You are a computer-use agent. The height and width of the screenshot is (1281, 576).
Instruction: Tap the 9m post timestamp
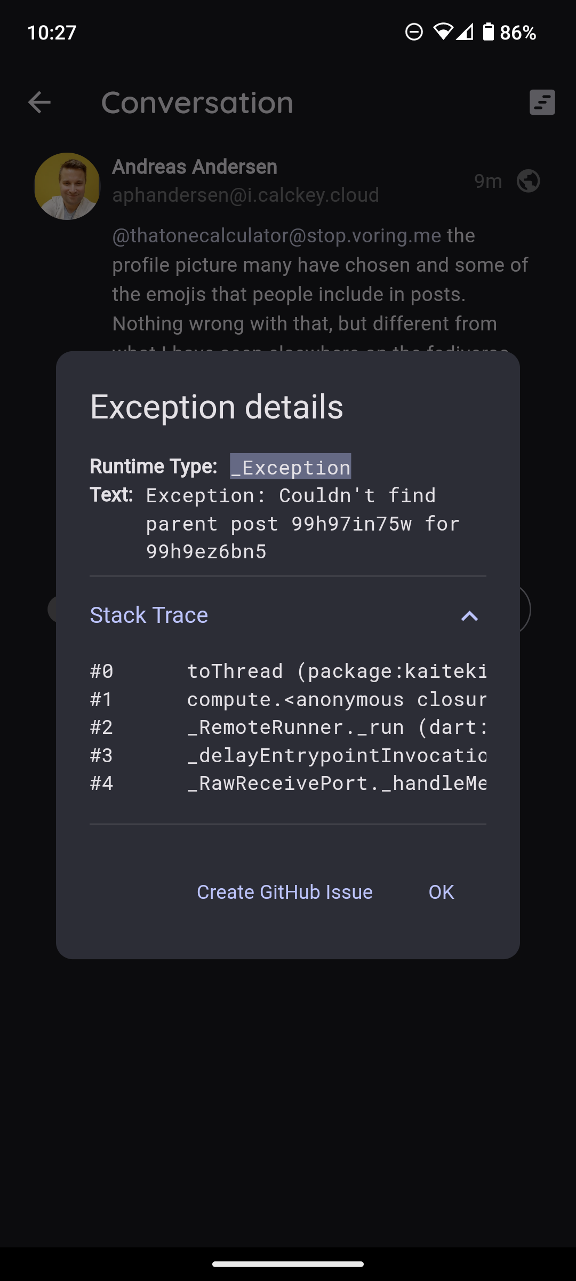pyautogui.click(x=488, y=181)
